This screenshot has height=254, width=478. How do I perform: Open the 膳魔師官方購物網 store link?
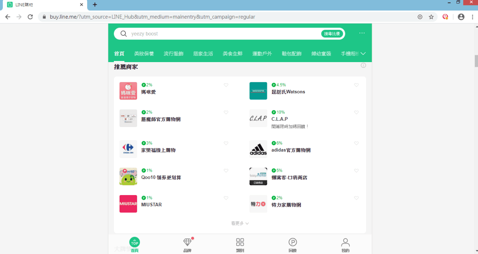click(x=161, y=119)
